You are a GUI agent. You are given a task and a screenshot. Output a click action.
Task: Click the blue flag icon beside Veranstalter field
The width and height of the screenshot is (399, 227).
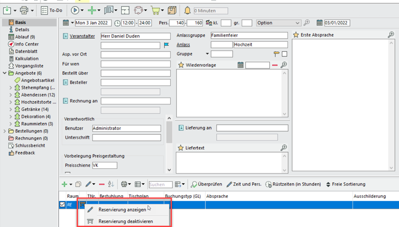(166, 45)
